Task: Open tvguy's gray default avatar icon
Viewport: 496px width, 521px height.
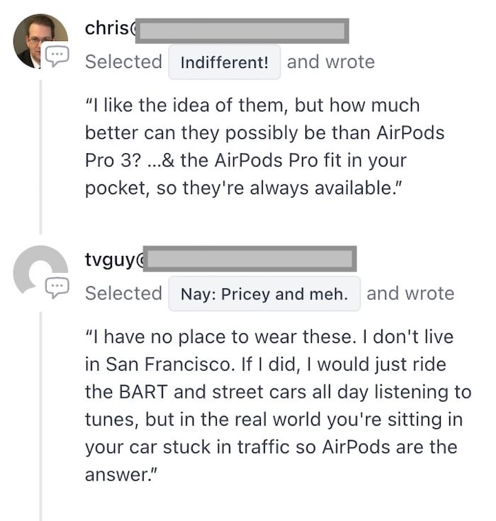Action: 40,271
